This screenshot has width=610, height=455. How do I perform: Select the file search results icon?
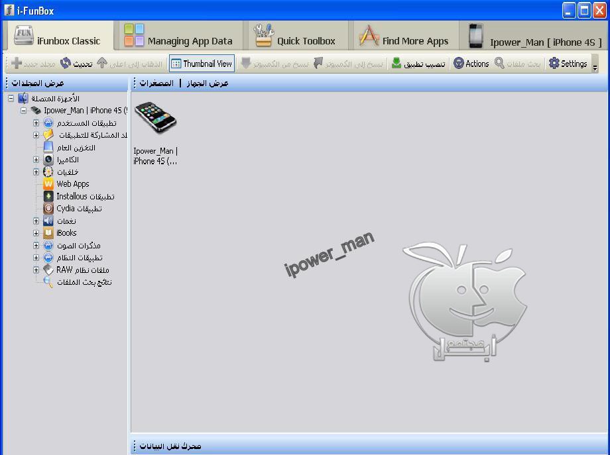point(48,282)
